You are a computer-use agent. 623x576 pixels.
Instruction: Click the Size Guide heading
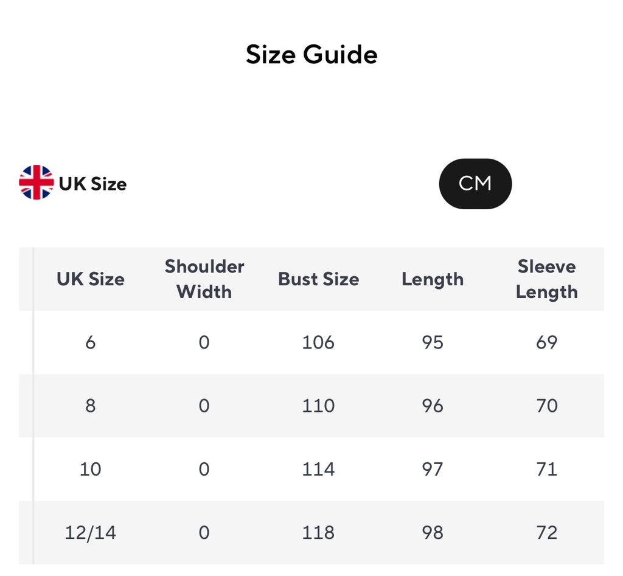pos(311,55)
